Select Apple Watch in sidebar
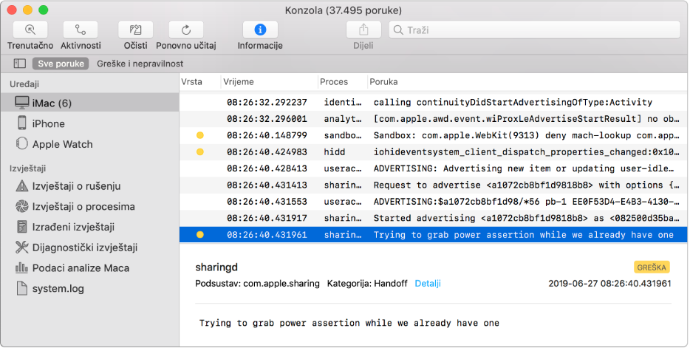The image size is (690, 348). click(90, 144)
